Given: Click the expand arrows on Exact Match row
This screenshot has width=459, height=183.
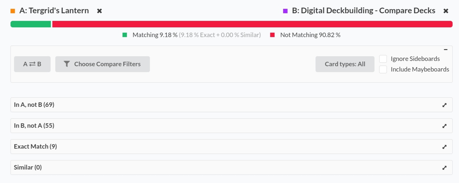Looking at the screenshot, I should coord(445,147).
